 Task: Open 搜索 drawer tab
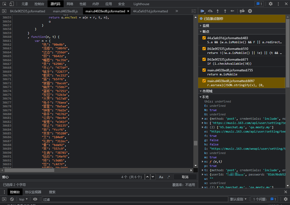coord(52,192)
